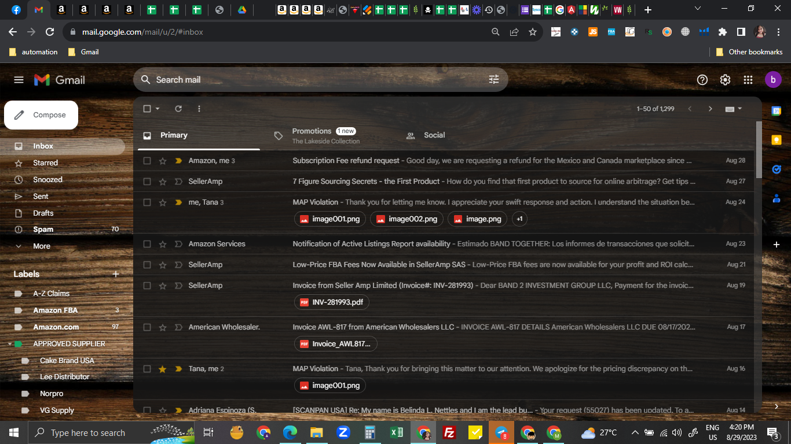Open the Other bookmarks folder
The width and height of the screenshot is (791, 444).
click(749, 52)
